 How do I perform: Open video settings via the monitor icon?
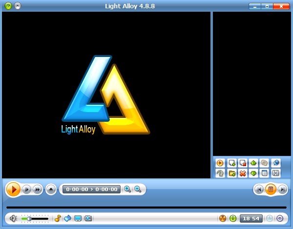[78, 218]
